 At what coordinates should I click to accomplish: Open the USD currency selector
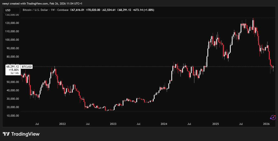[11, 10]
